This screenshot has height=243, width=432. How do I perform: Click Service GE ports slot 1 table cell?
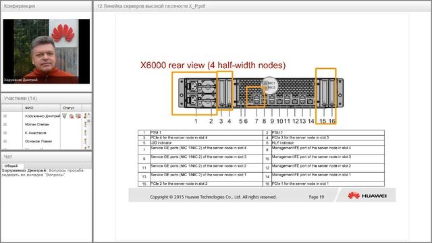(x=207, y=177)
